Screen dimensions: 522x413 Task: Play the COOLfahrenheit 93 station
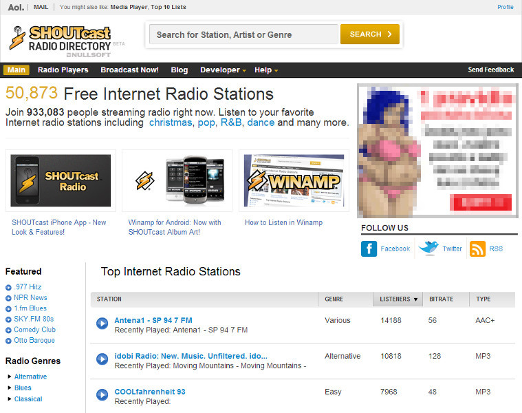click(102, 394)
